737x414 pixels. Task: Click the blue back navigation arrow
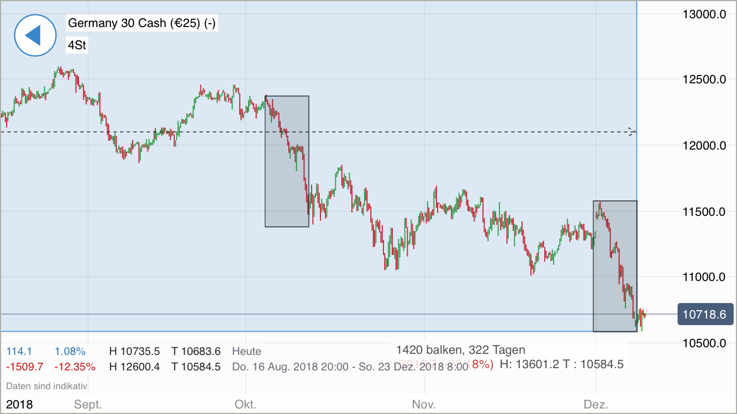[x=35, y=35]
